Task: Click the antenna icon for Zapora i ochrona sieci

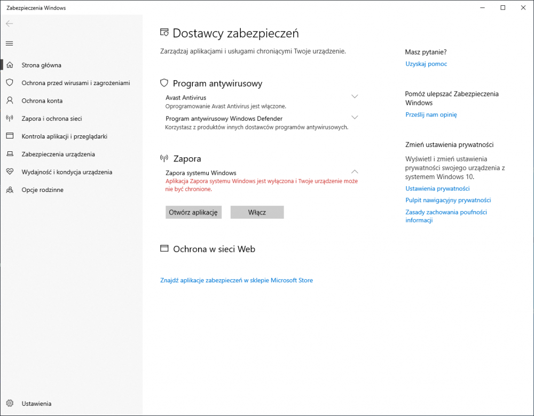Action: pos(9,119)
